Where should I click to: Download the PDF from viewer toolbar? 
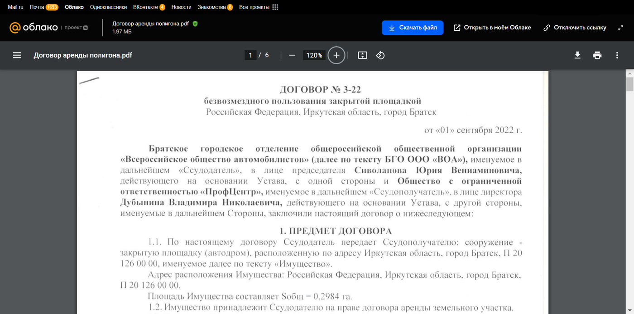(x=577, y=55)
